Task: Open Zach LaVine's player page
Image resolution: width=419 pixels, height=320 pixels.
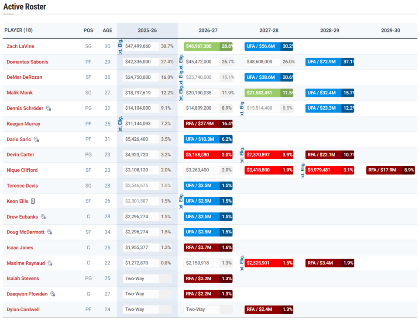Action: (21, 46)
